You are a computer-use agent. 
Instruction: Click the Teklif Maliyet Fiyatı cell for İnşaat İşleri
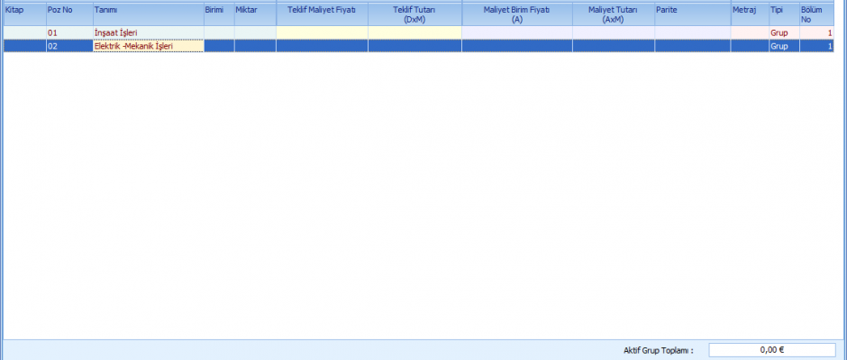click(x=322, y=32)
